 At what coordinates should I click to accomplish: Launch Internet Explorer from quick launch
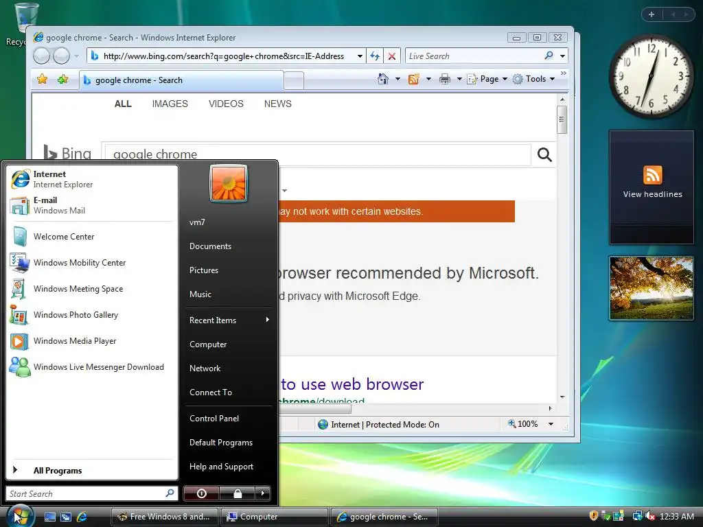coord(82,517)
